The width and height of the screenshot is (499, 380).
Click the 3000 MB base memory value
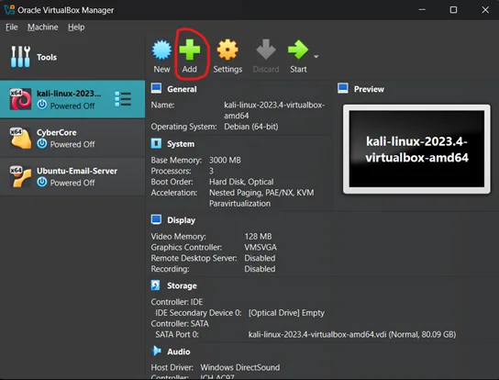225,160
